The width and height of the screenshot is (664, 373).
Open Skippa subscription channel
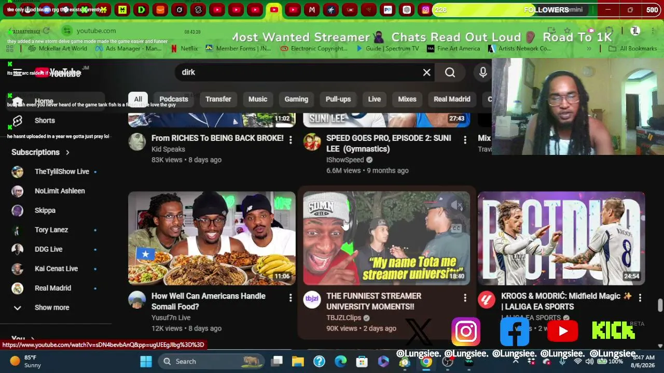click(x=56, y=211)
